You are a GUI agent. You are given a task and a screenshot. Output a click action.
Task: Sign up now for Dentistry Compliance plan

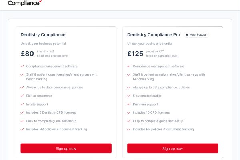click(66, 148)
